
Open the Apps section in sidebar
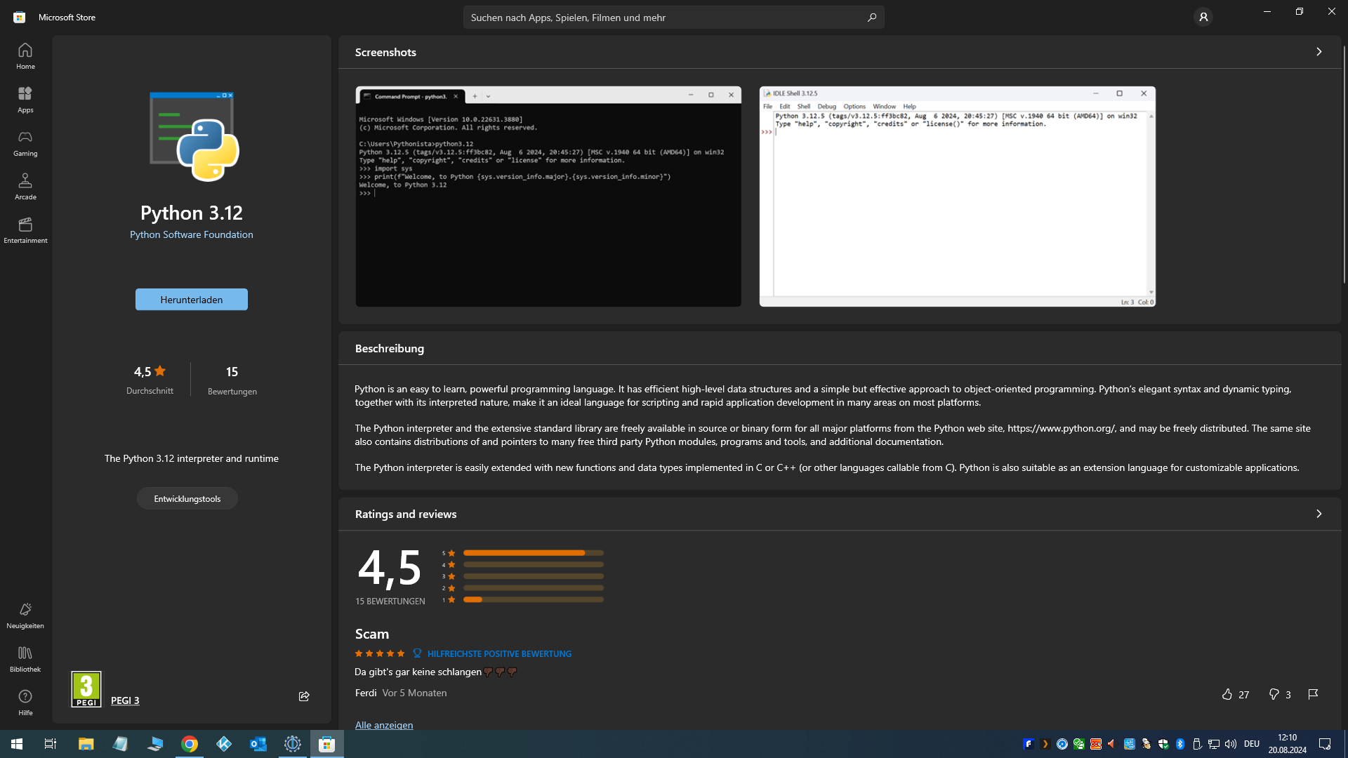25,100
